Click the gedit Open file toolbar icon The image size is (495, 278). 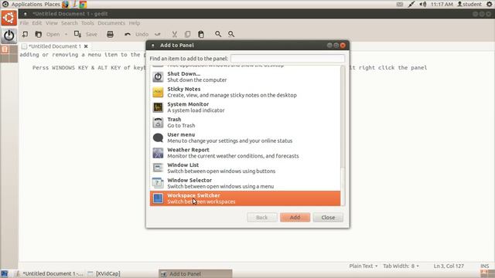coord(38,34)
